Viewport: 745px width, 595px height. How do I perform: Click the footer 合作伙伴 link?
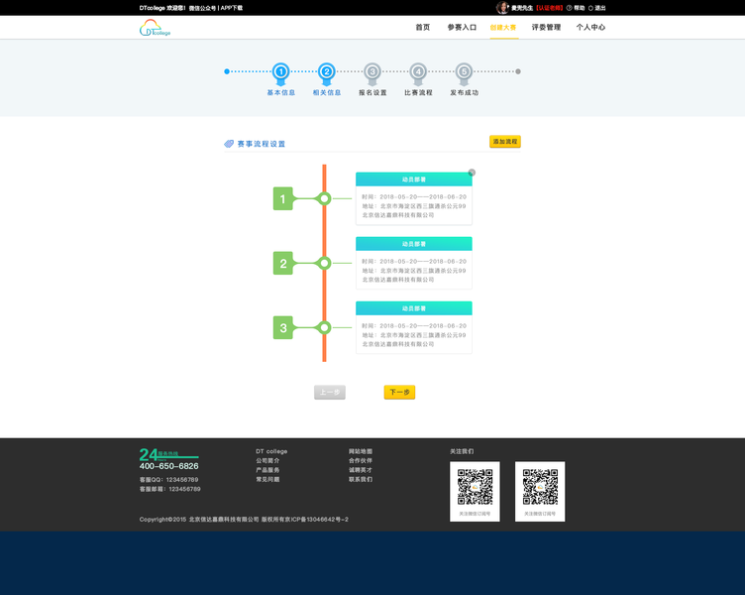(x=361, y=461)
